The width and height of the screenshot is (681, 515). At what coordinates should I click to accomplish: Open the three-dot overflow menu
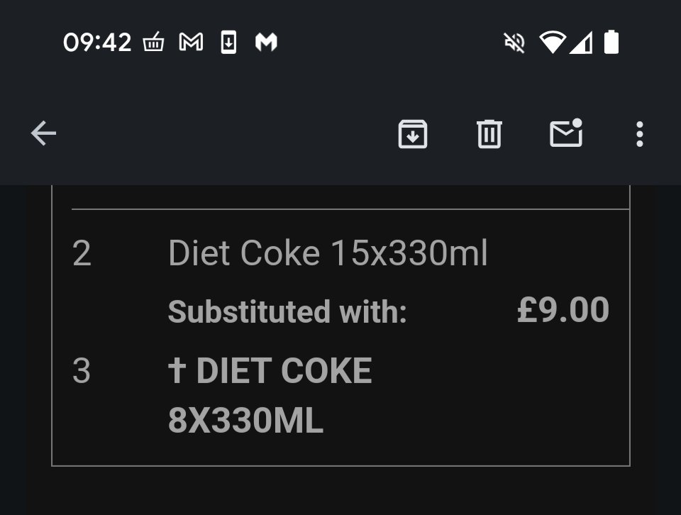tap(639, 134)
